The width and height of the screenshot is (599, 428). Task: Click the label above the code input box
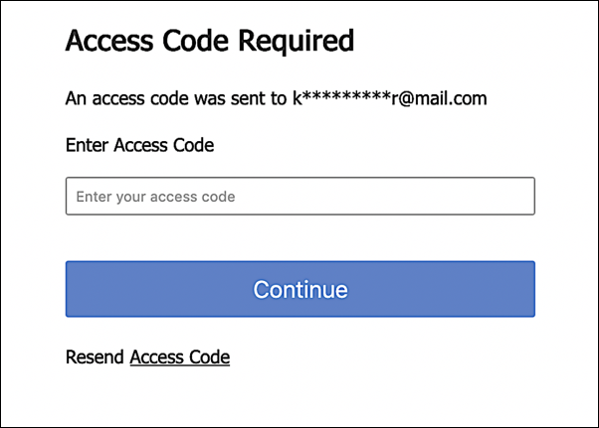[139, 145]
